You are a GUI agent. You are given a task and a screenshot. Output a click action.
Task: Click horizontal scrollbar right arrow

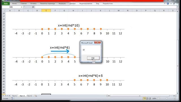coord(174,96)
